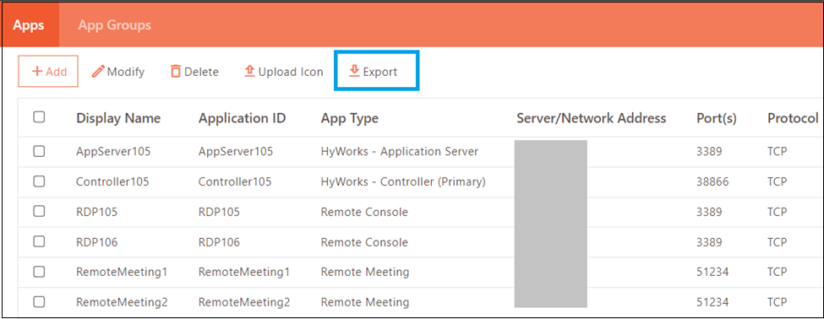The height and width of the screenshot is (319, 824).
Task: Click the plus icon on Add button
Action: click(37, 71)
